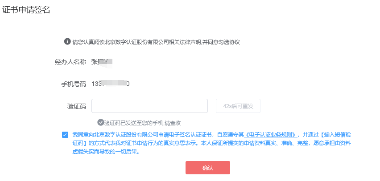Screen dimensions: 380x181
Task: Click the 验证码已发送至您的手机 message
Action: [142, 123]
